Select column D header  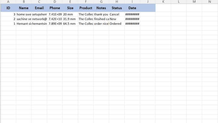click(x=55, y=2)
